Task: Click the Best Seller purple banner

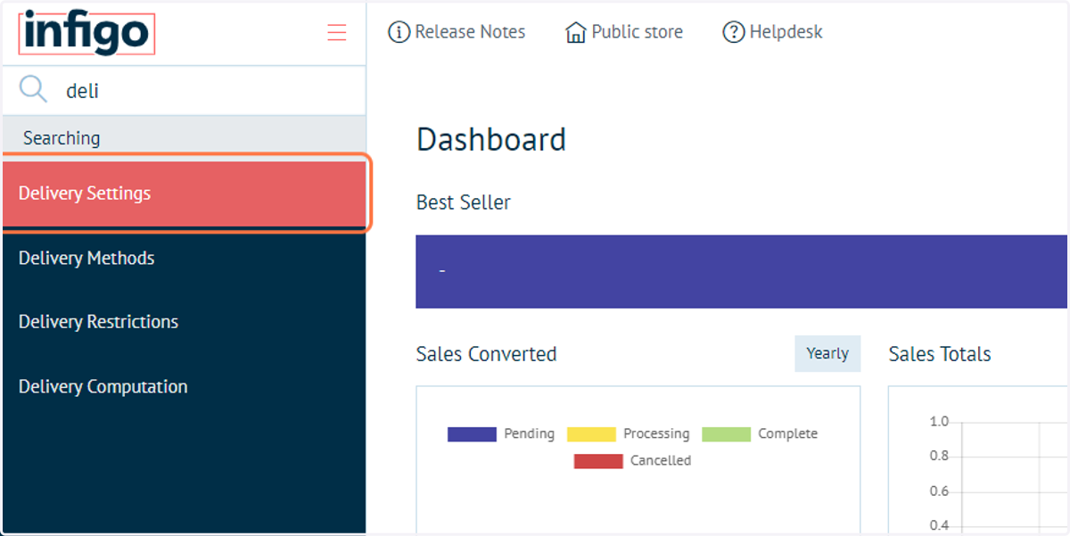Action: [x=742, y=271]
